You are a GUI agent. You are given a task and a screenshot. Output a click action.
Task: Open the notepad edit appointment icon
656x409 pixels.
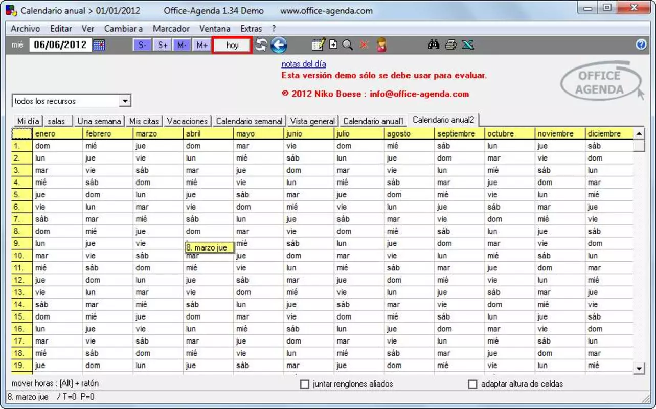coord(318,45)
